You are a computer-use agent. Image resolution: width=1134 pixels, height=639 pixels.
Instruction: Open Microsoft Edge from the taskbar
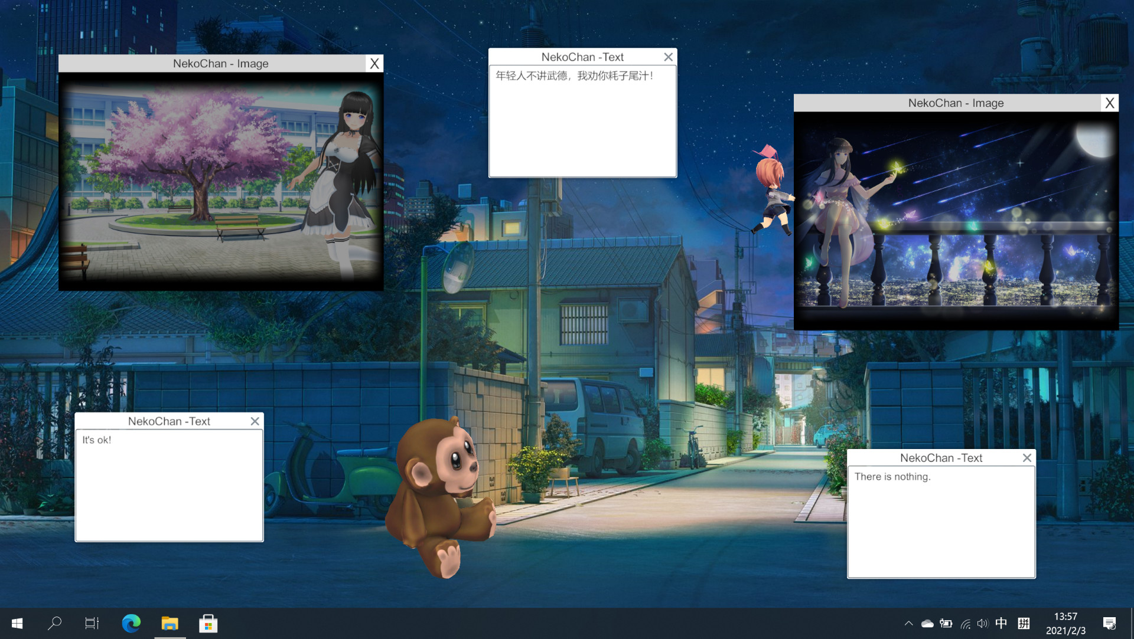[x=131, y=623]
